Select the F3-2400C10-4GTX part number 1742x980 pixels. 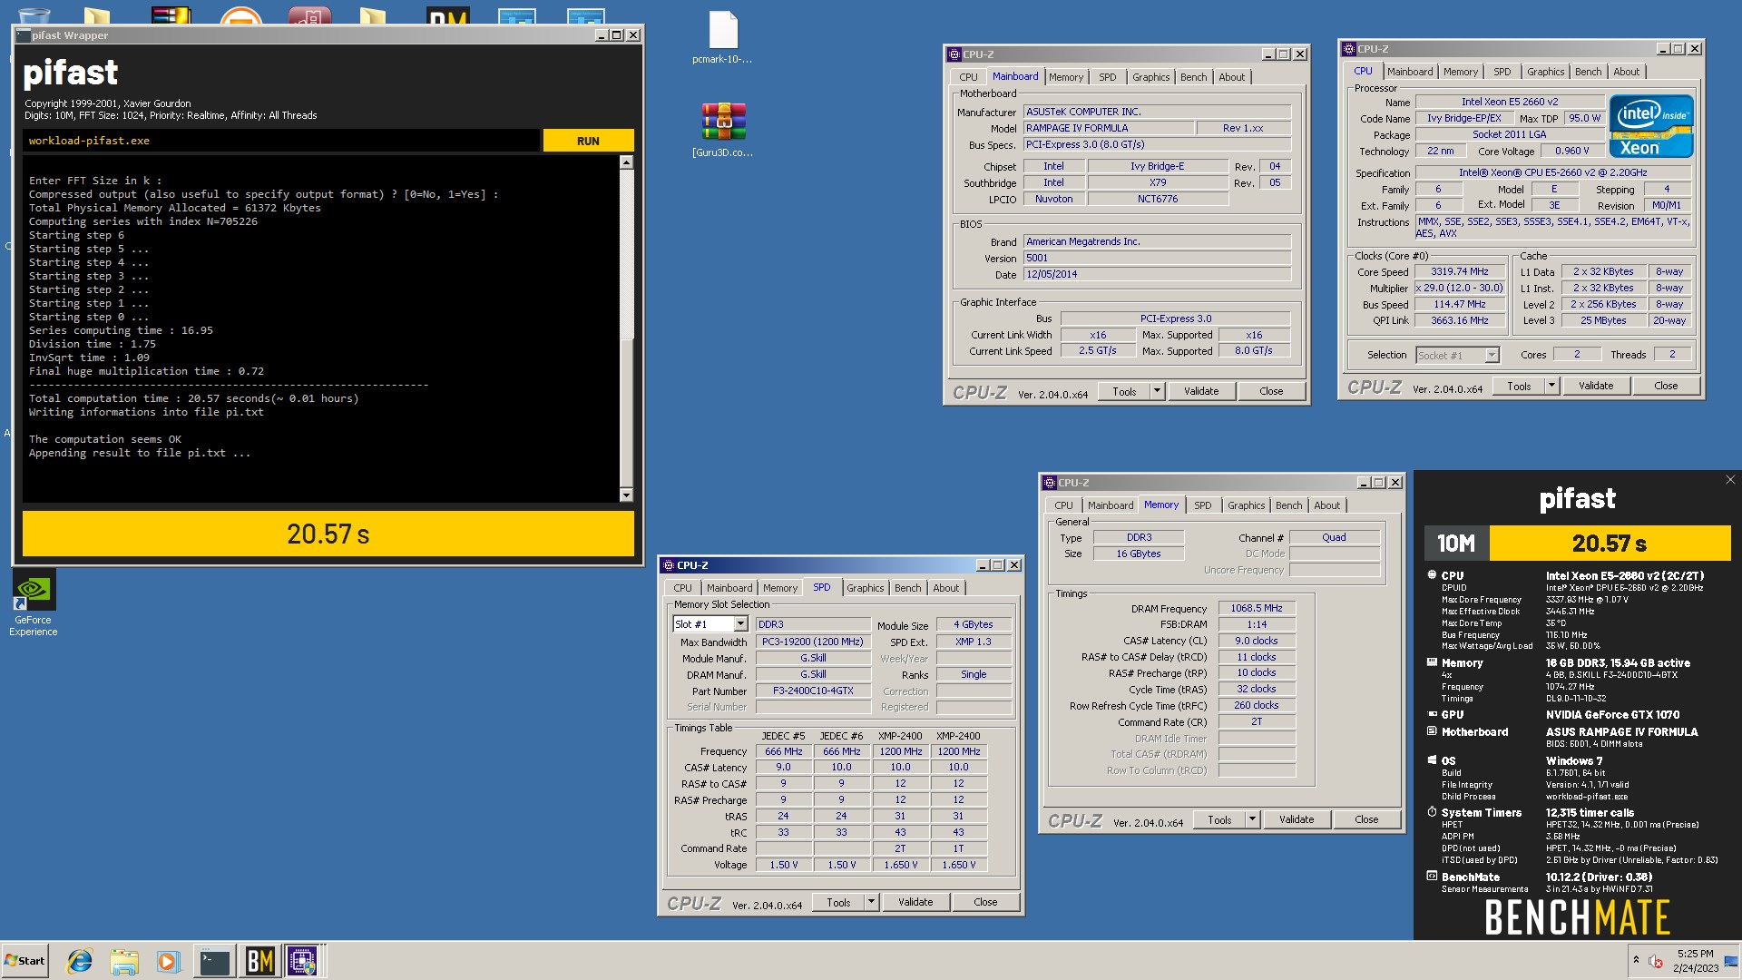click(x=813, y=691)
